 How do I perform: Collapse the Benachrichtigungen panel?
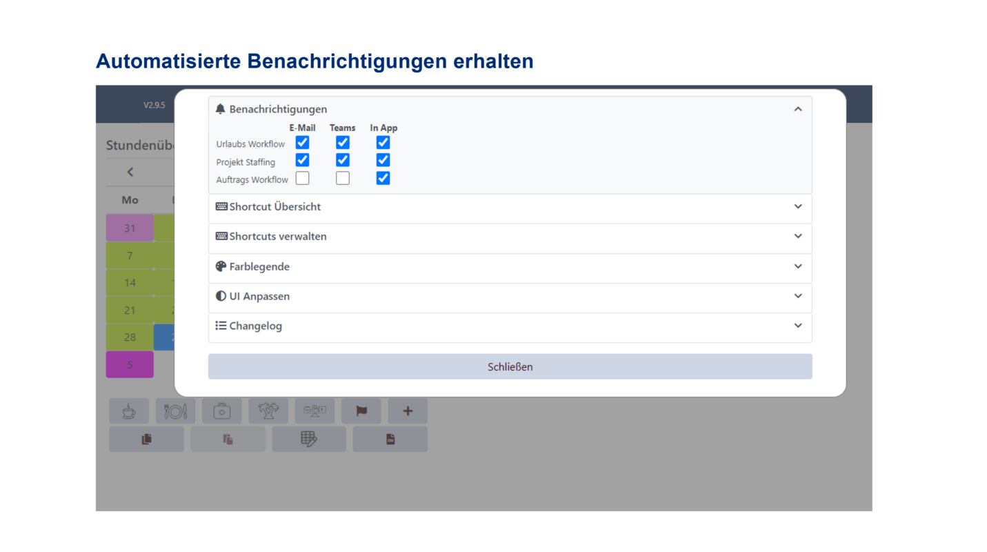(798, 108)
